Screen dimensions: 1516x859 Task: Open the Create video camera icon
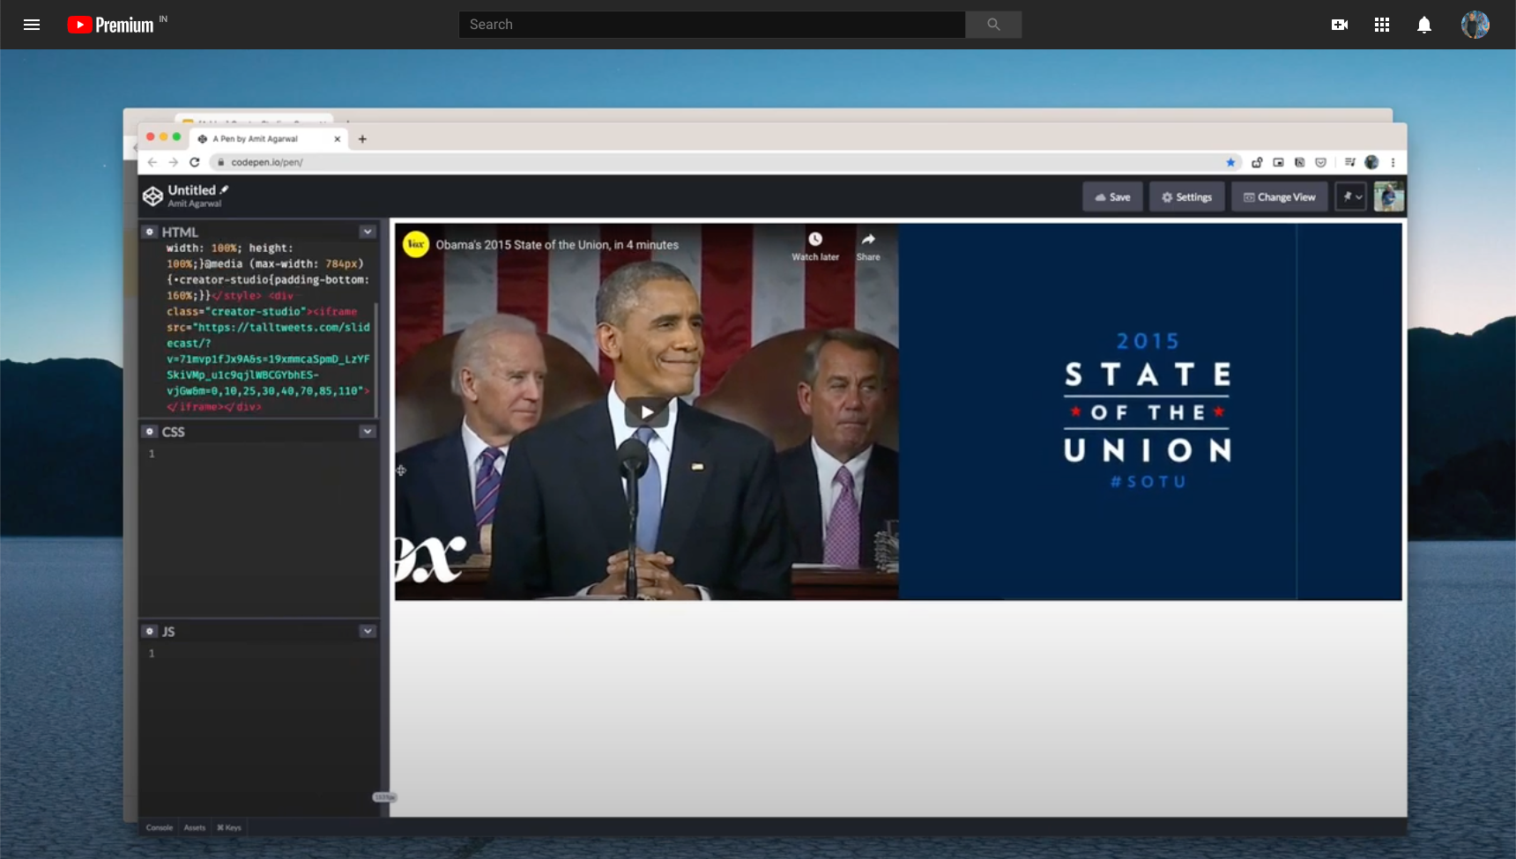pyautogui.click(x=1340, y=25)
